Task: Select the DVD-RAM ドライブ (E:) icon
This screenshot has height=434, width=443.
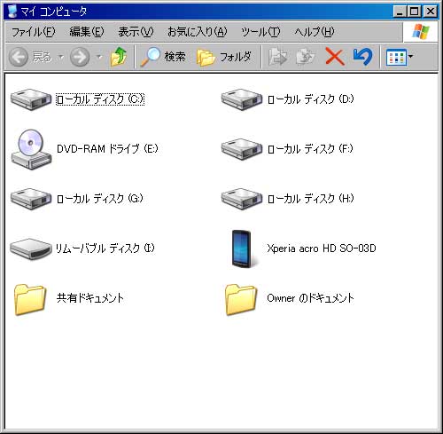Action: click(84, 149)
